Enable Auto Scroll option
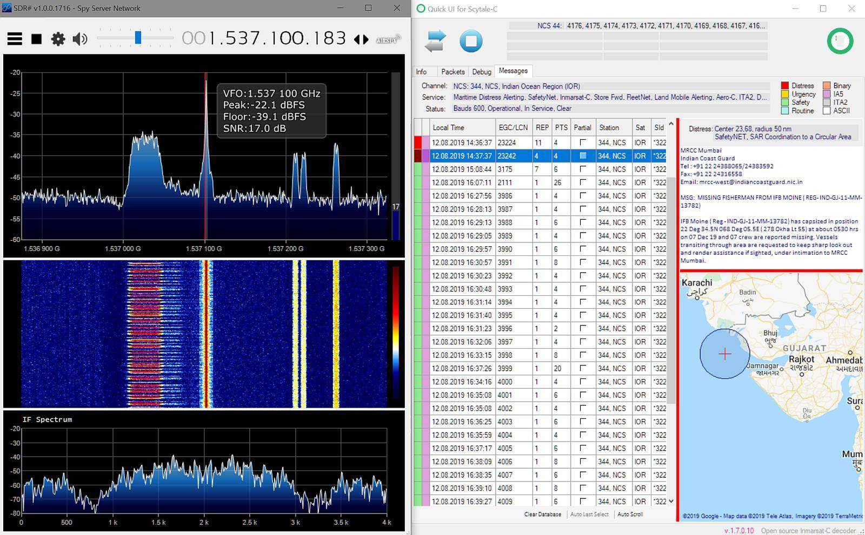 click(x=630, y=514)
